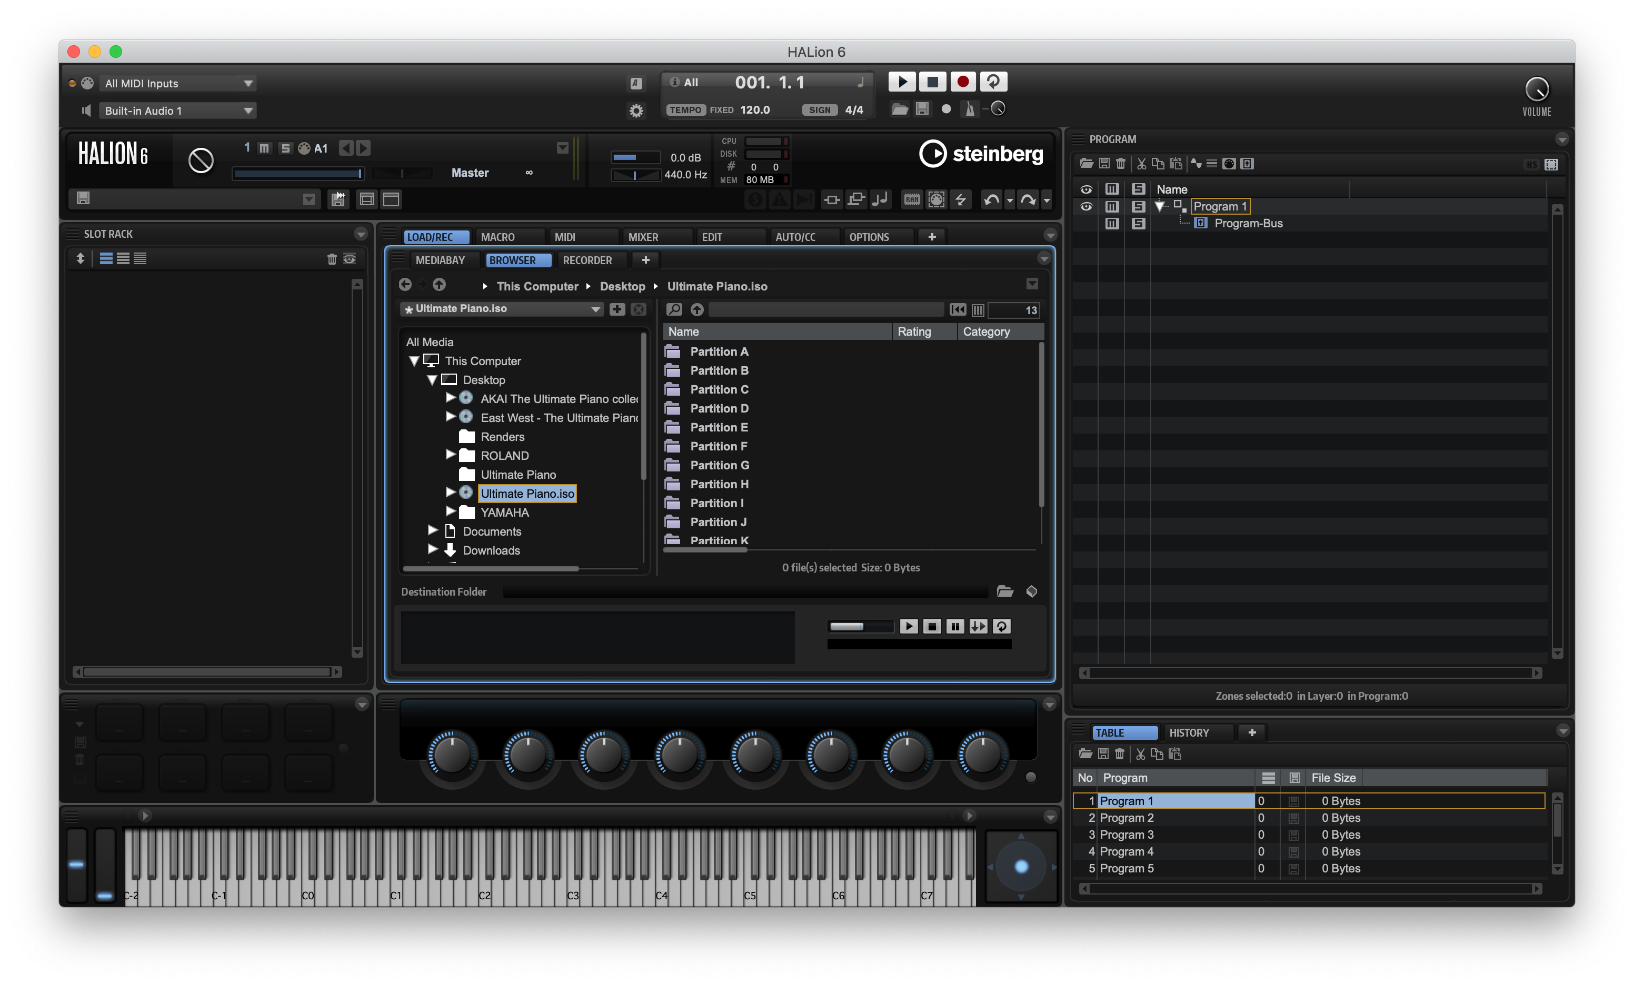Toggle visibility eye for Program 1
Viewport: 1634px width, 985px height.
pyautogui.click(x=1086, y=206)
